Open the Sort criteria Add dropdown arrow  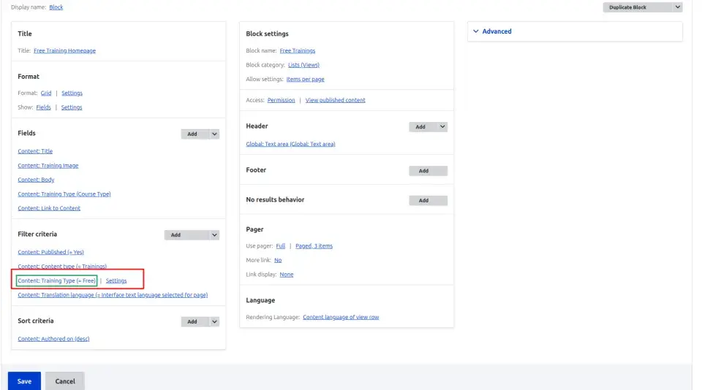point(214,321)
